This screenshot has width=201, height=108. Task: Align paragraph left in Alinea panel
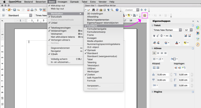[154, 53]
